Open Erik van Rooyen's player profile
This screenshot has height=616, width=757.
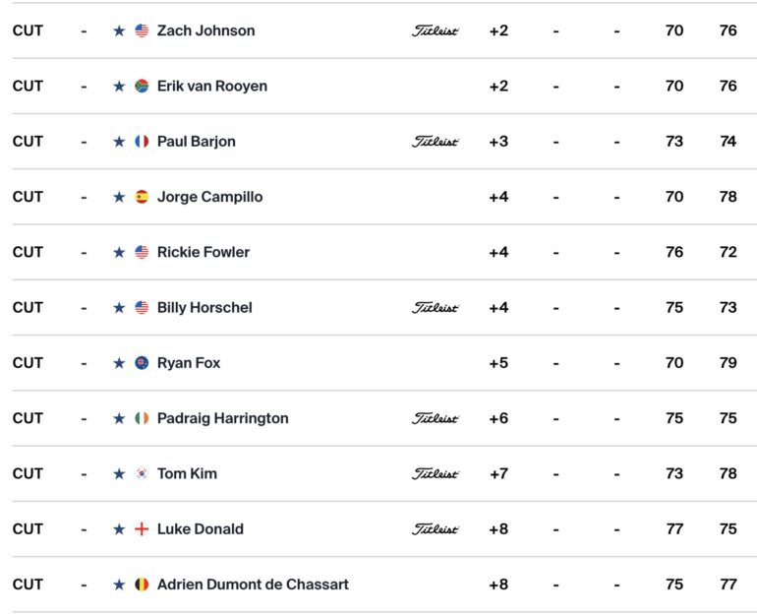(x=211, y=86)
